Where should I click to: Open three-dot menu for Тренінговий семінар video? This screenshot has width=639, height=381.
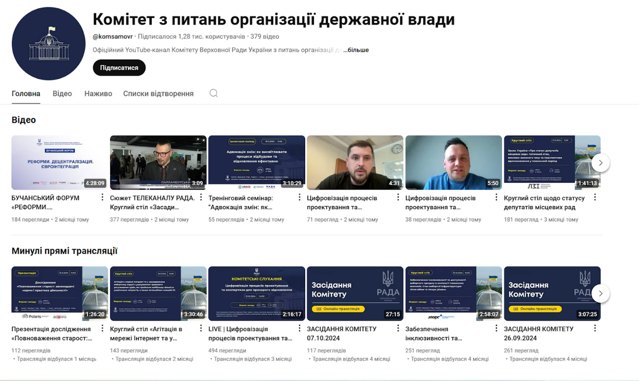[x=299, y=197]
